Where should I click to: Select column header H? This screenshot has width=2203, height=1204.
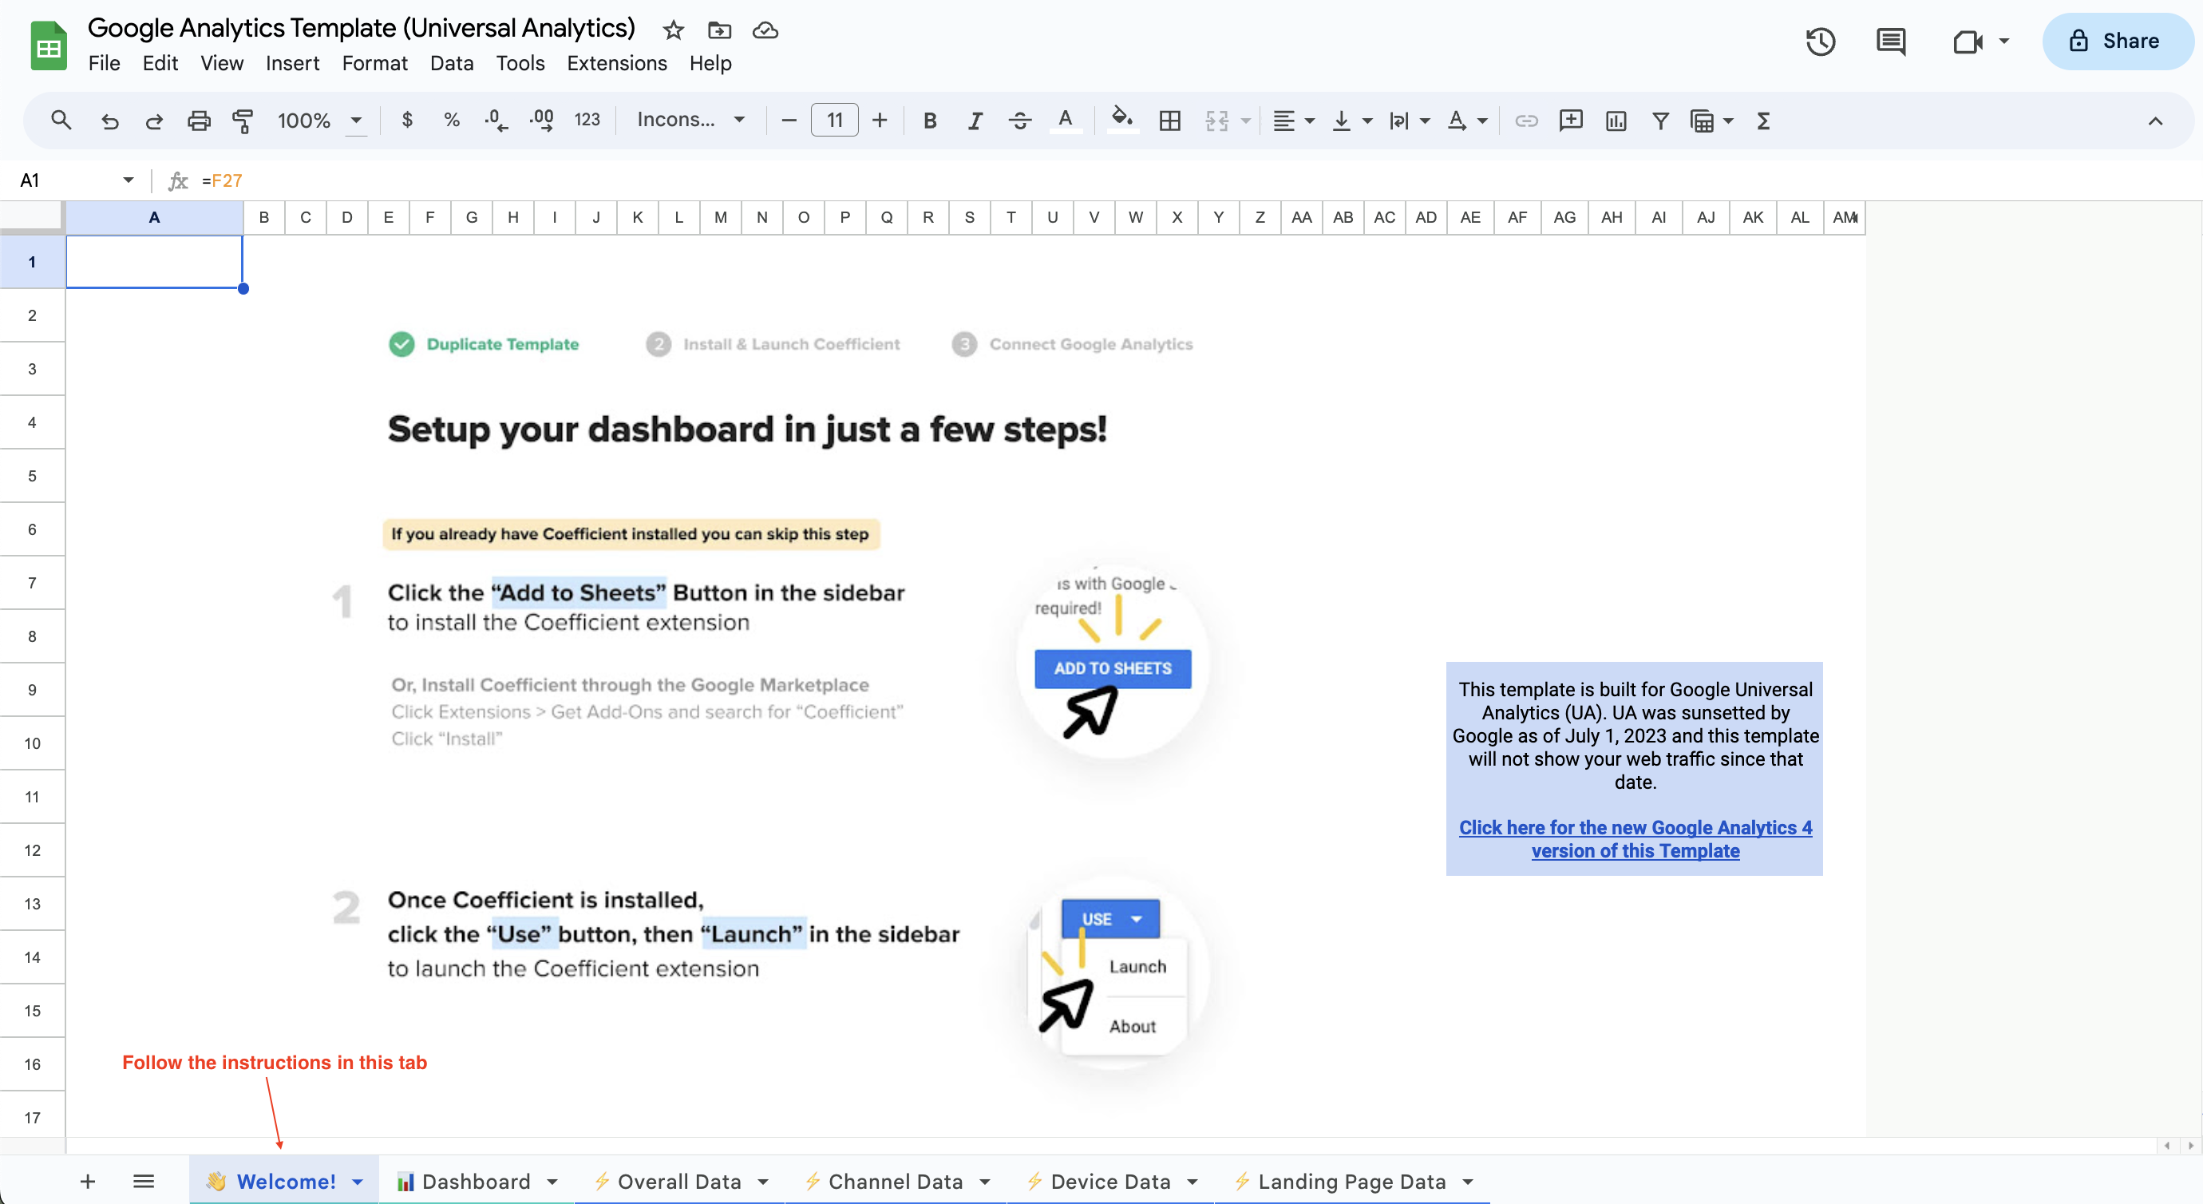512,217
